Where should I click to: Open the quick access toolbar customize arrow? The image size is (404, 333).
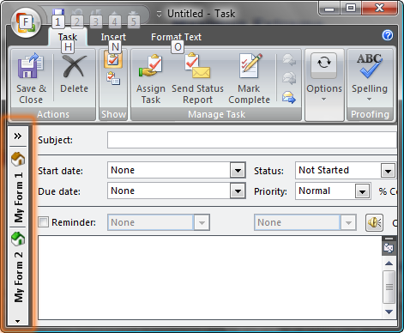159,14
